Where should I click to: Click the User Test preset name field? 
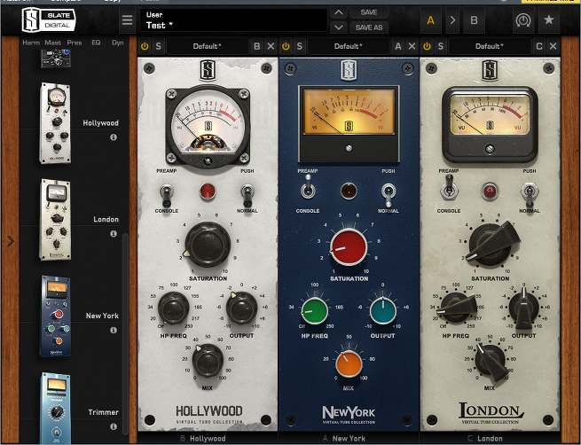(233, 20)
